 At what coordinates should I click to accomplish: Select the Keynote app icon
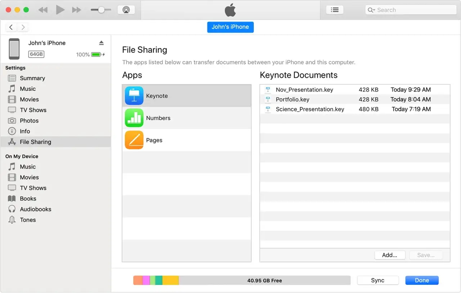coord(134,95)
